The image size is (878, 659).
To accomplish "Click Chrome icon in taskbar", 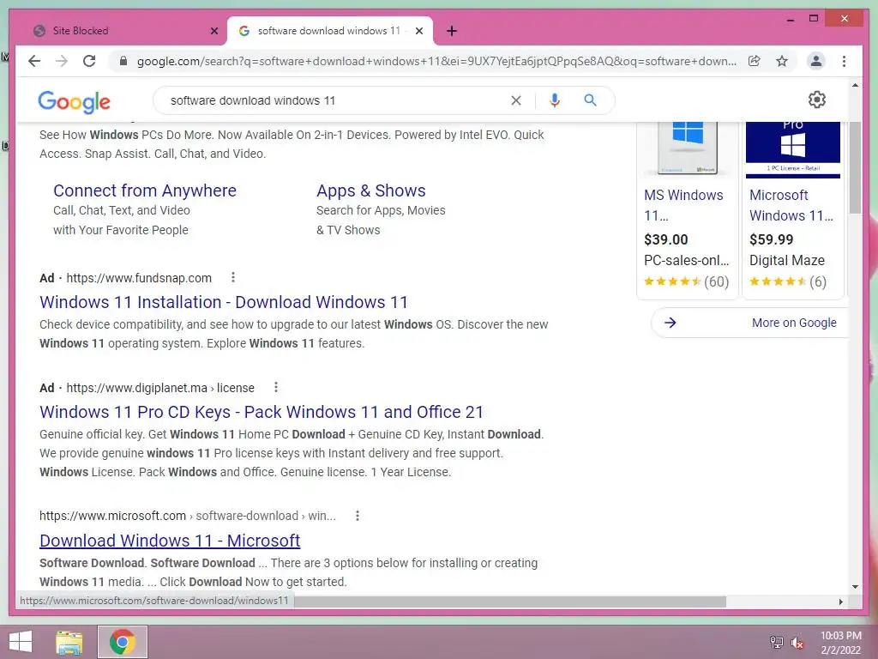I will [122, 642].
